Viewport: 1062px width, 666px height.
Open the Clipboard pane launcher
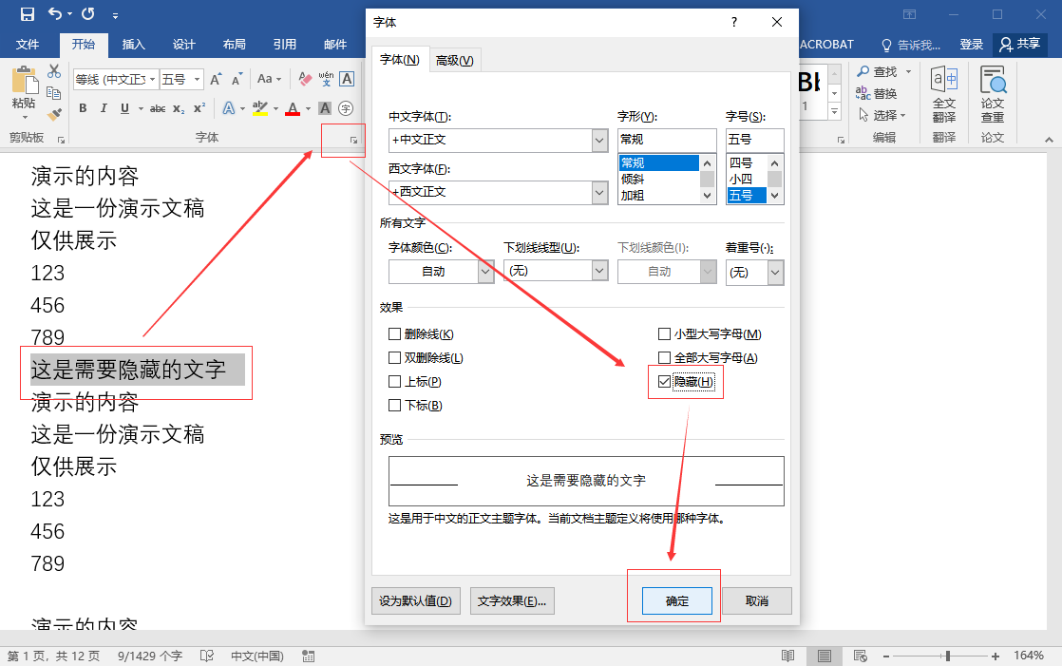click(61, 141)
